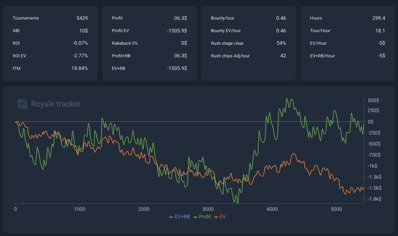Click the Tour/Hour value 18.1

(x=380, y=31)
